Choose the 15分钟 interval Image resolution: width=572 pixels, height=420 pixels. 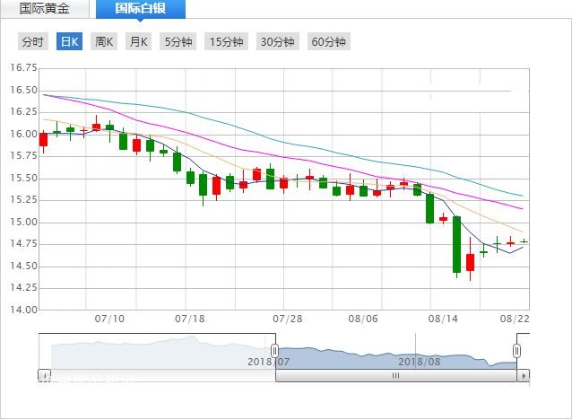click(x=226, y=41)
